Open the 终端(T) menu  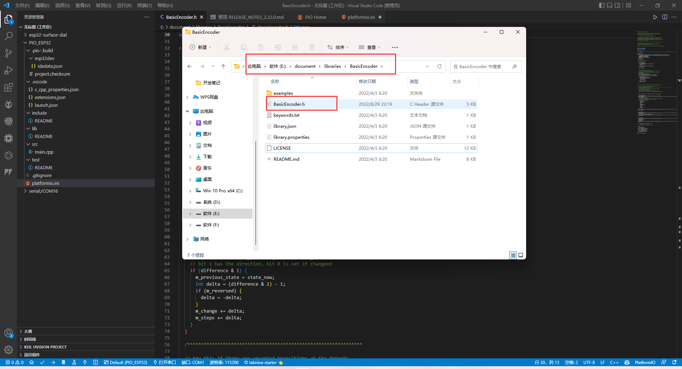[x=145, y=5]
